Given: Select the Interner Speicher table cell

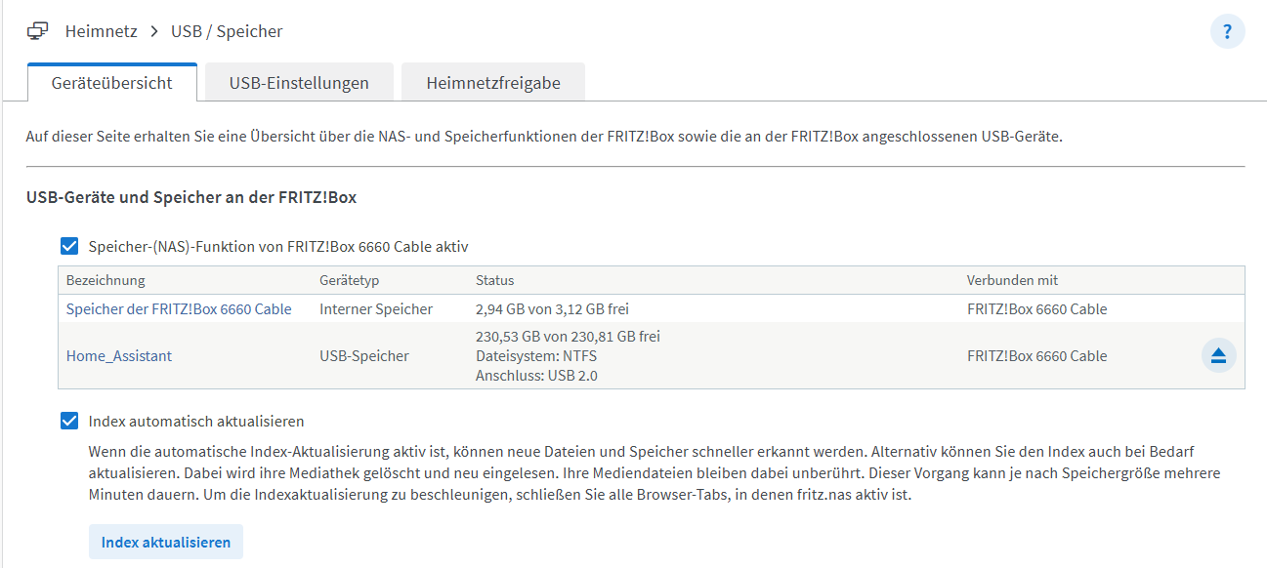Looking at the screenshot, I should pyautogui.click(x=376, y=308).
